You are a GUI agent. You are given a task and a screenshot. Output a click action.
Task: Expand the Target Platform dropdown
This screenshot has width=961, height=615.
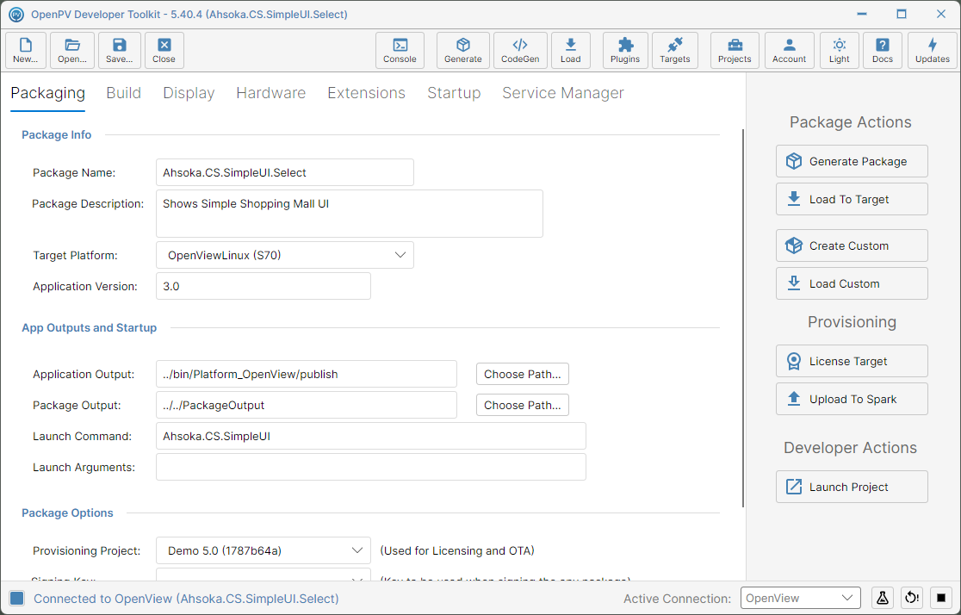285,255
